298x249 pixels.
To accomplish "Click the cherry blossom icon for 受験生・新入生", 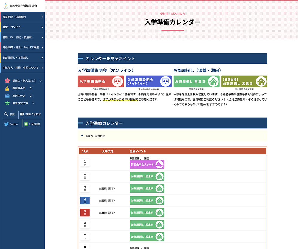I will [x=7, y=81].
